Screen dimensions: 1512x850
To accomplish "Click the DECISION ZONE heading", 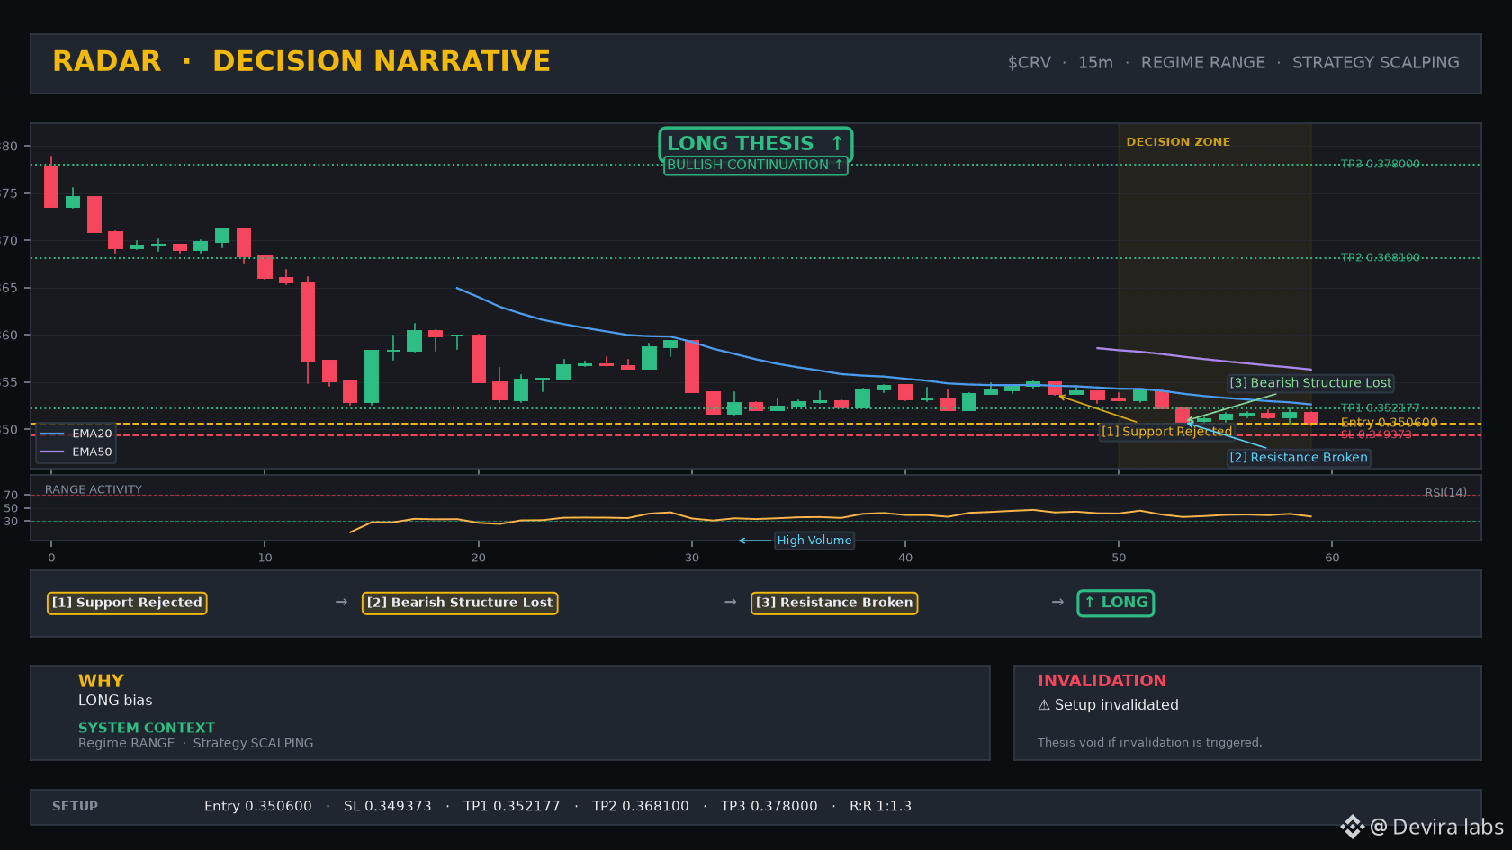I will 1178,142.
